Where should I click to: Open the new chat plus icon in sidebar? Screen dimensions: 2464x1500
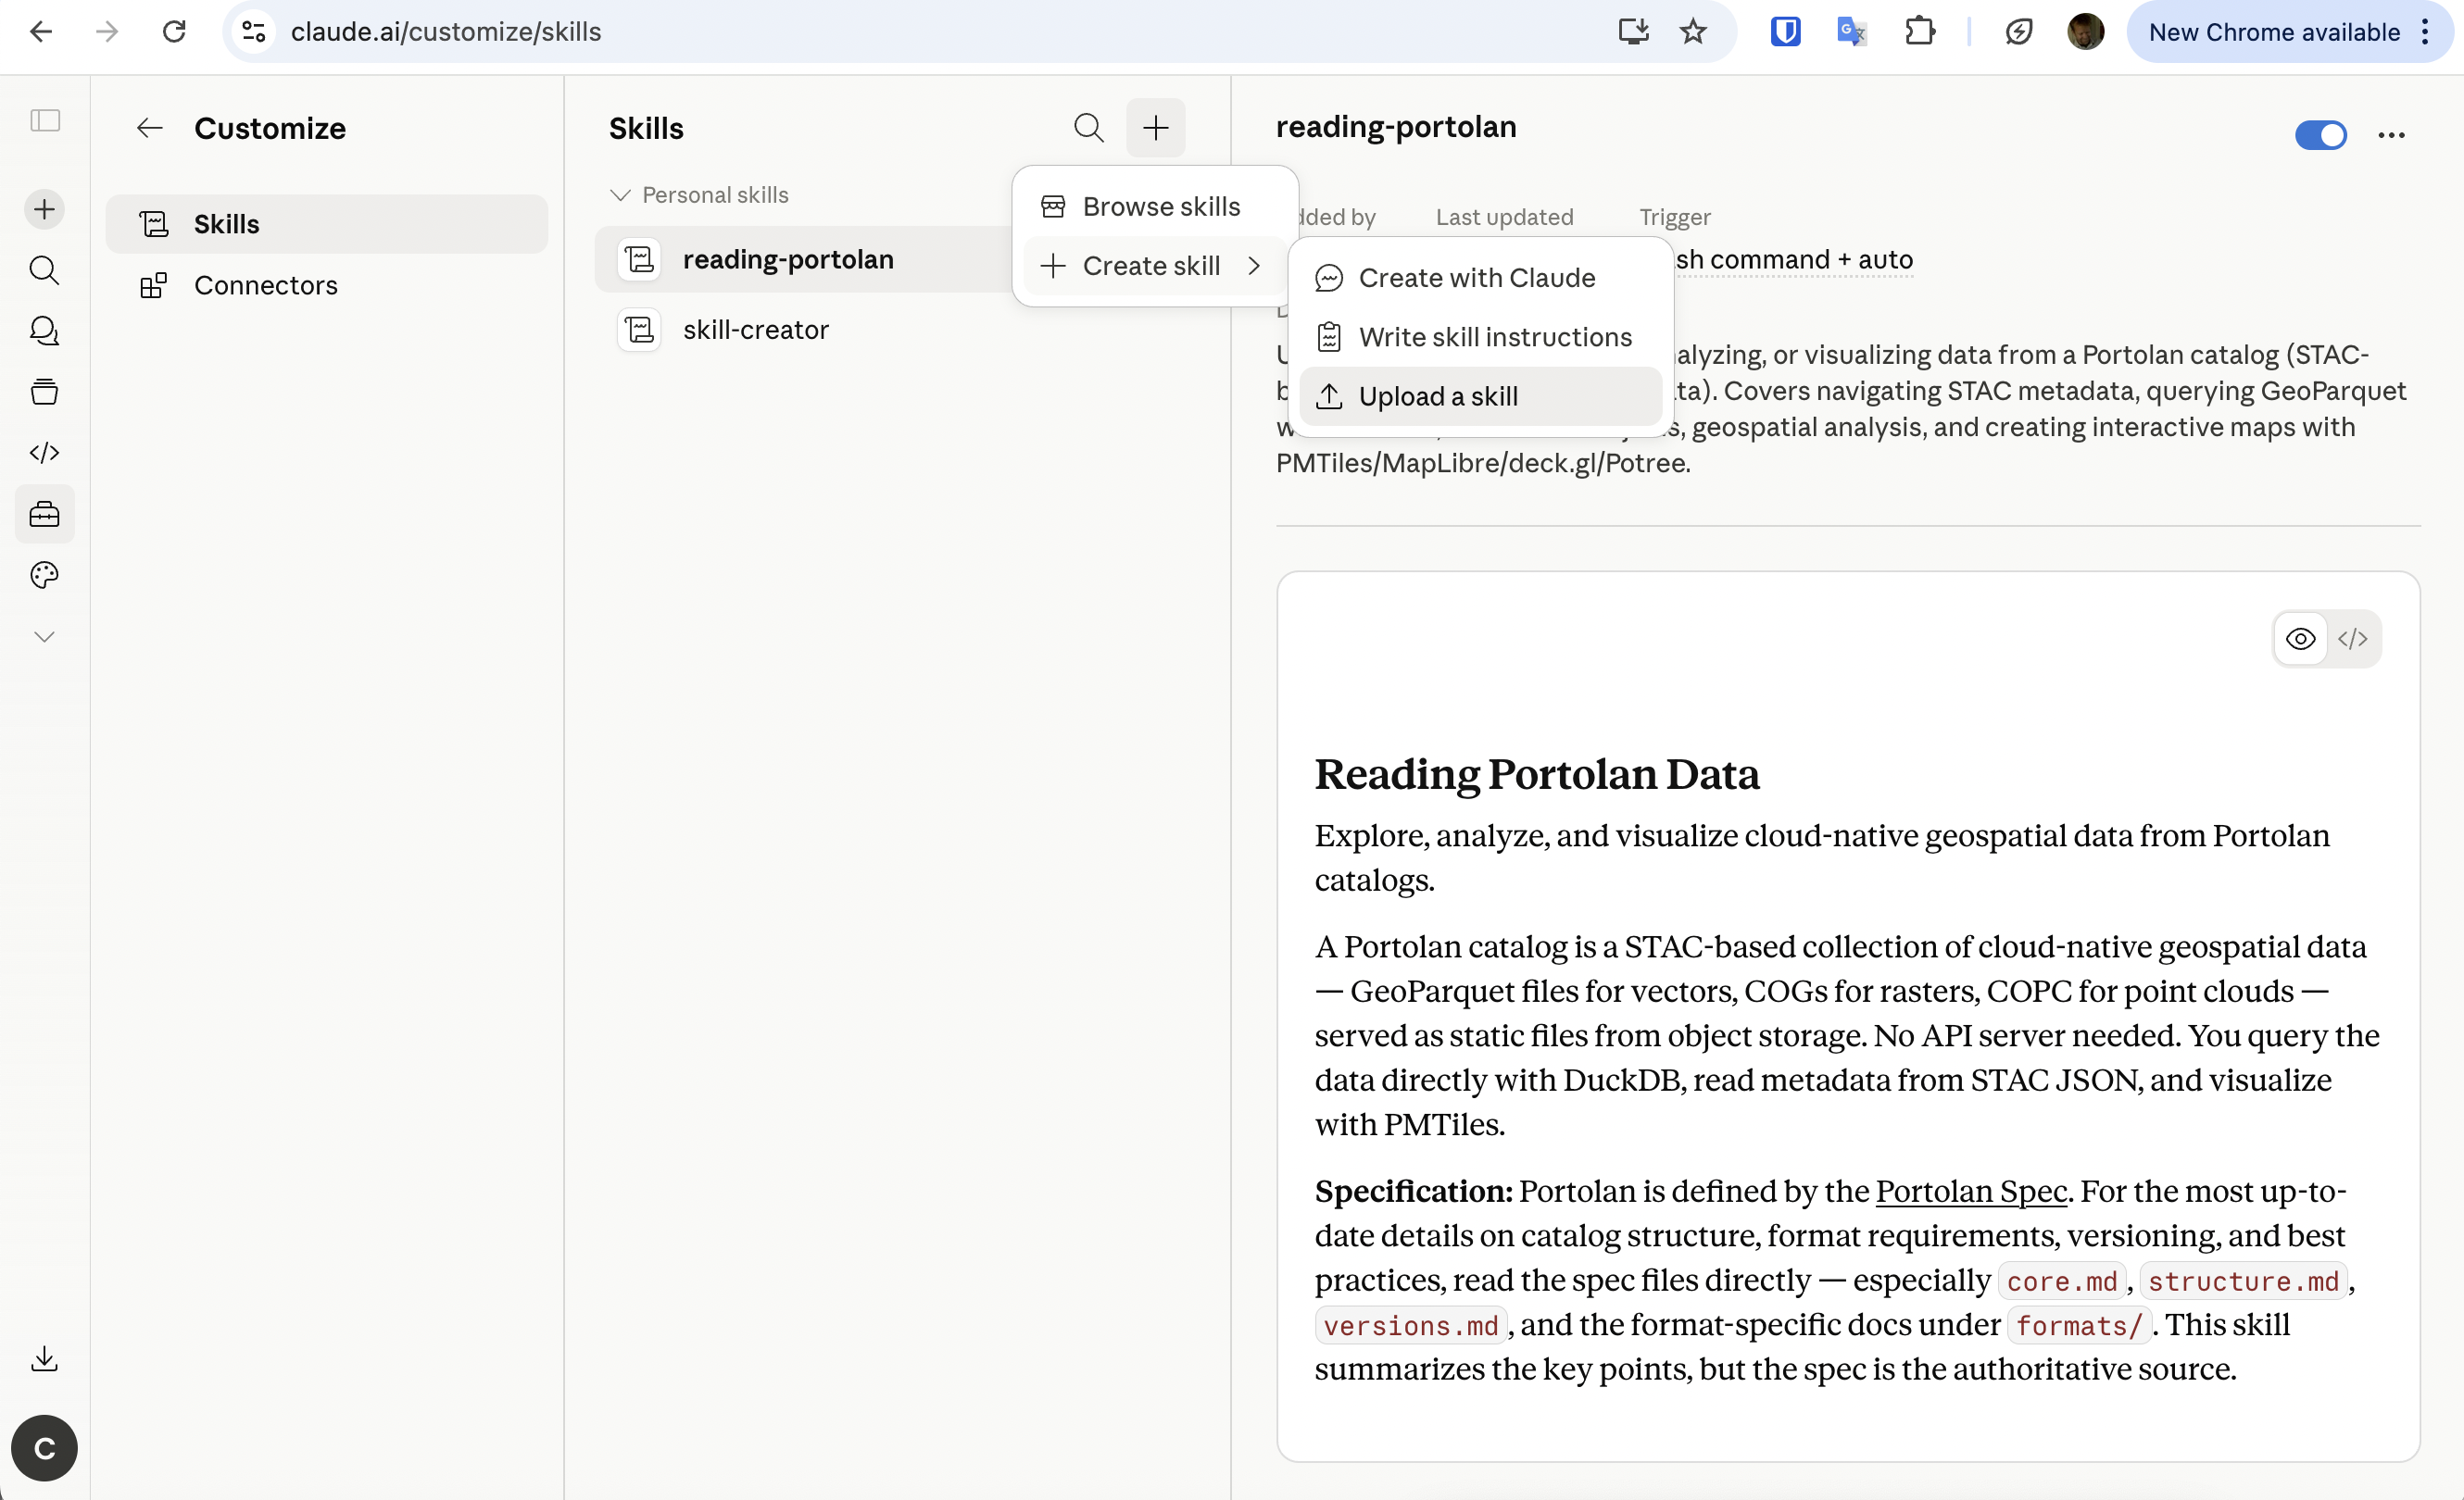tap(44, 209)
